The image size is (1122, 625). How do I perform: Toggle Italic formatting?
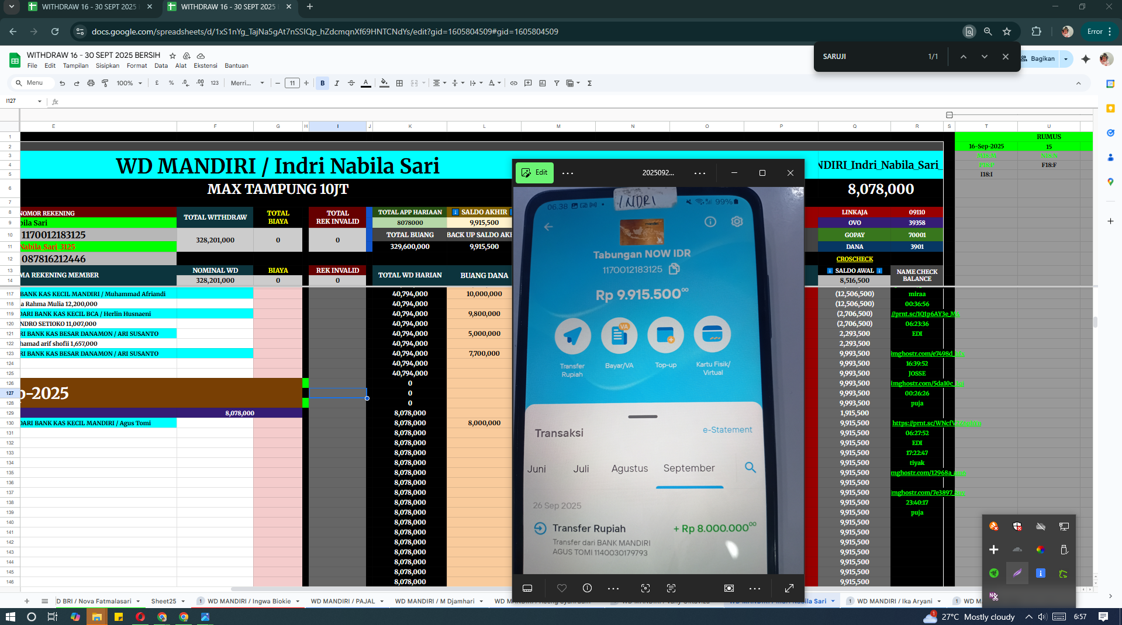click(x=337, y=83)
